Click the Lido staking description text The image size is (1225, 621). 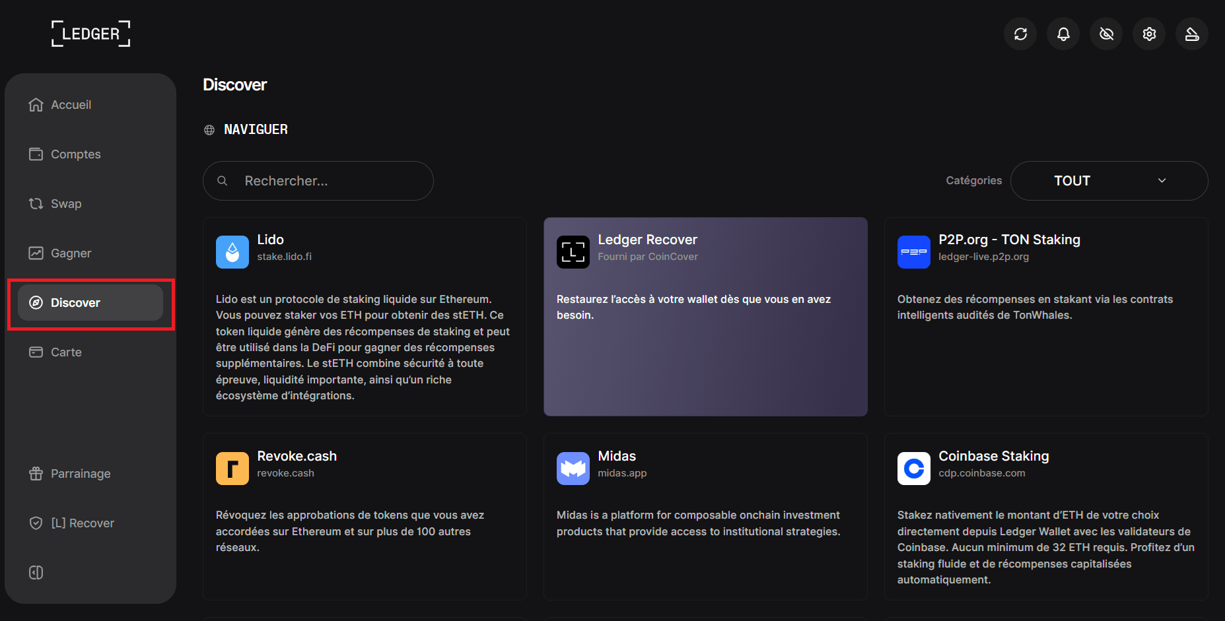click(363, 348)
